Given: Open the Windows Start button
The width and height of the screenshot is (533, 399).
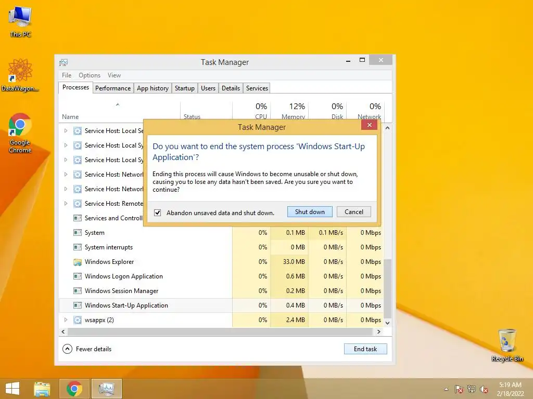Looking at the screenshot, I should coord(12,388).
